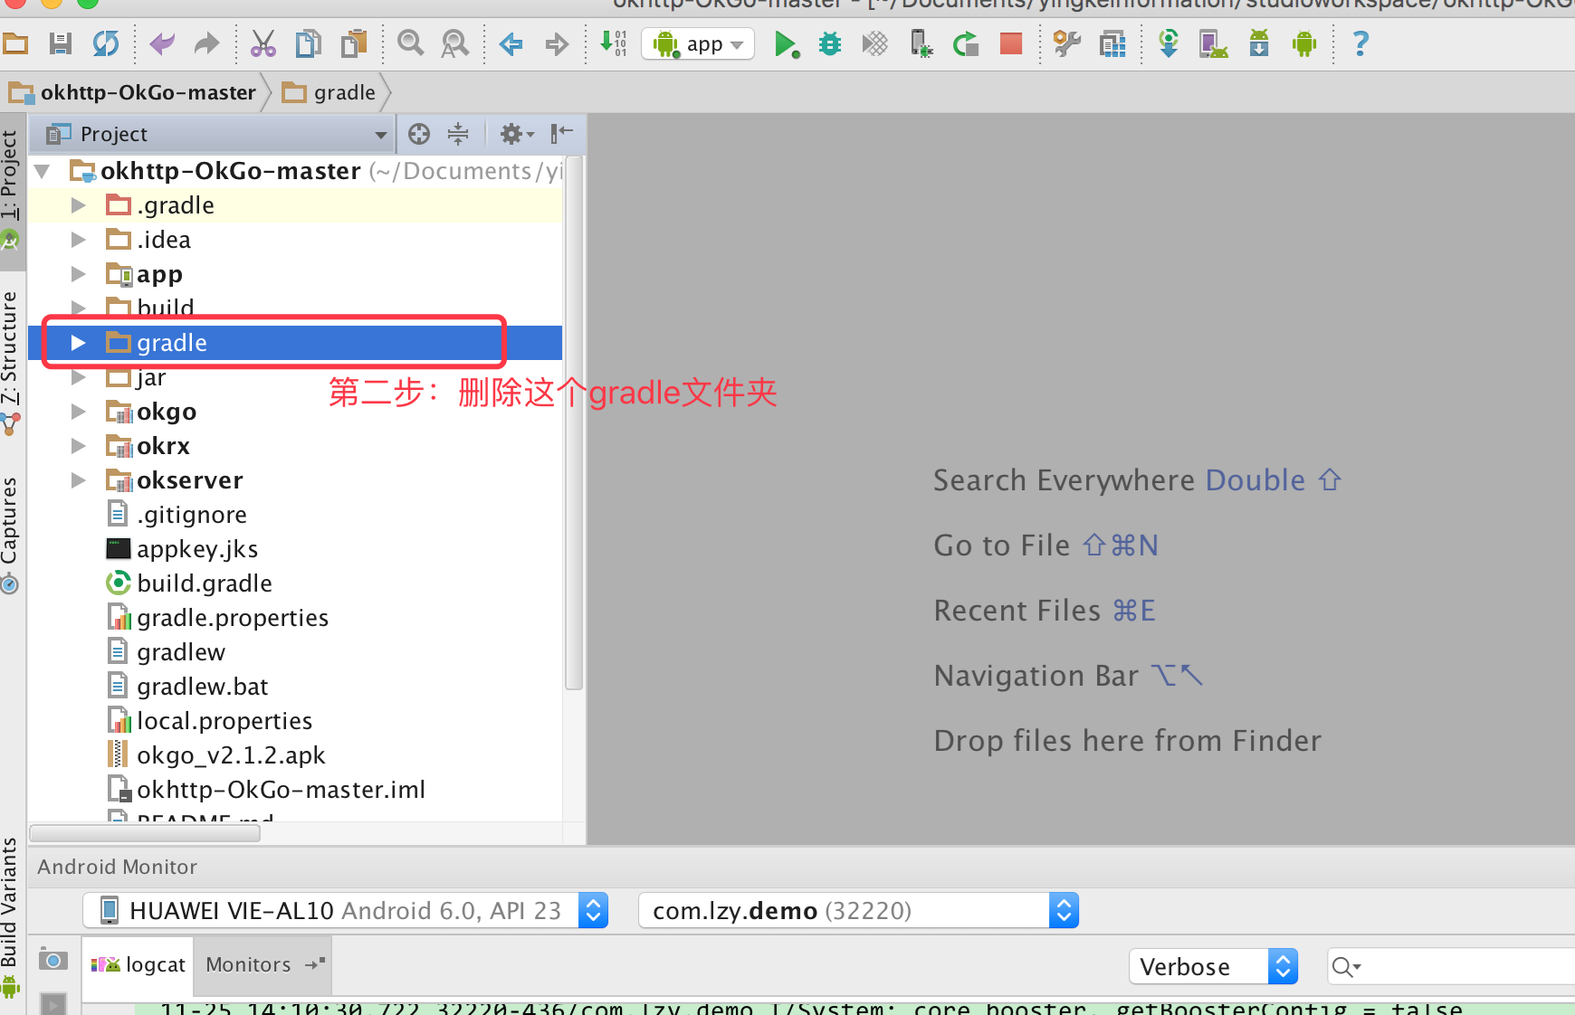The height and width of the screenshot is (1015, 1575).
Task: Debug app with green bug icon
Action: (830, 43)
